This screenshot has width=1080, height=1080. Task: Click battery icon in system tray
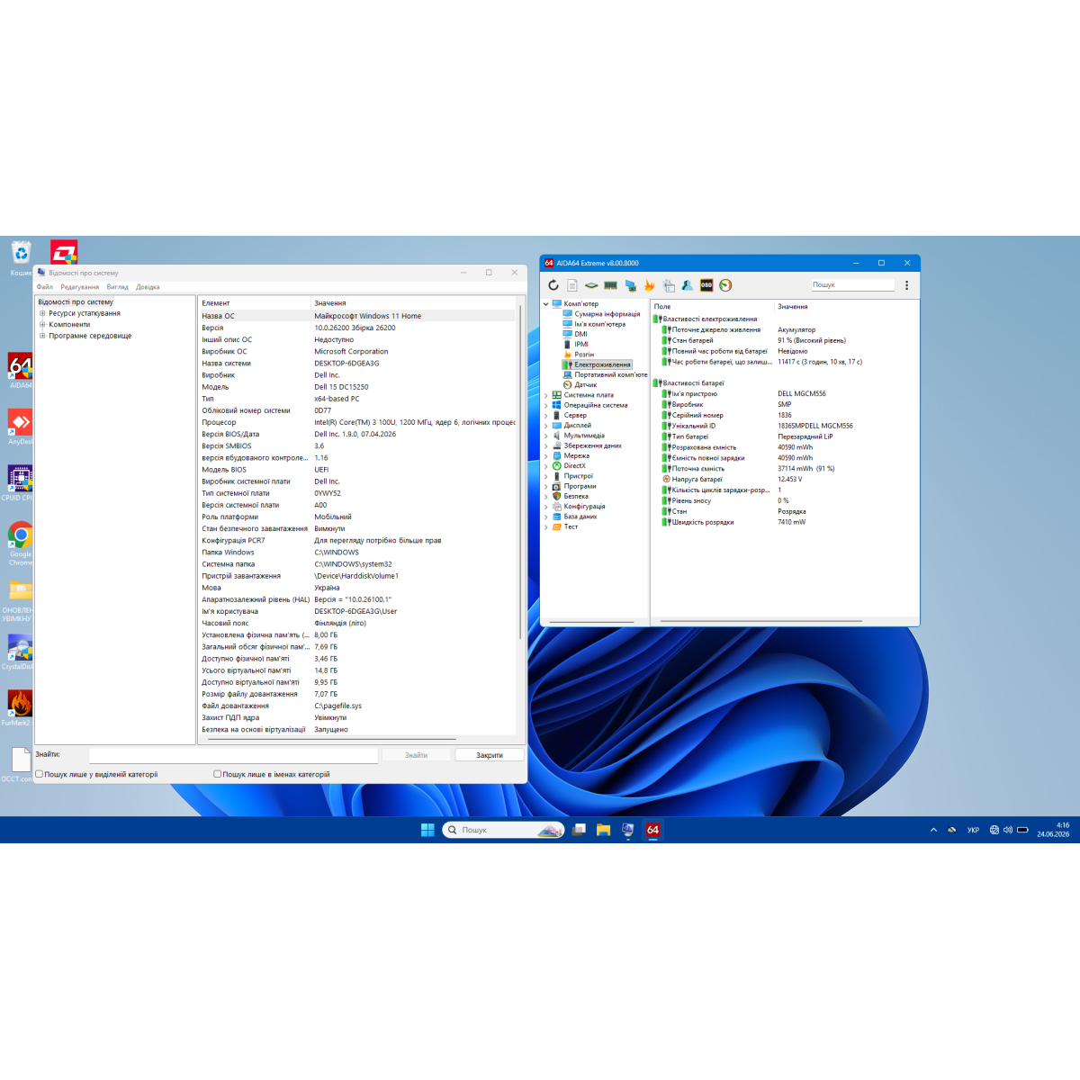tap(1022, 830)
